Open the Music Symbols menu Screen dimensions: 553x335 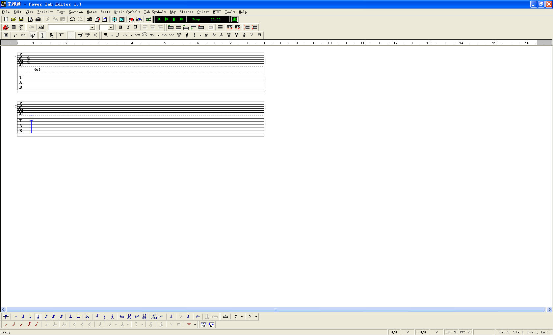pyautogui.click(x=127, y=12)
